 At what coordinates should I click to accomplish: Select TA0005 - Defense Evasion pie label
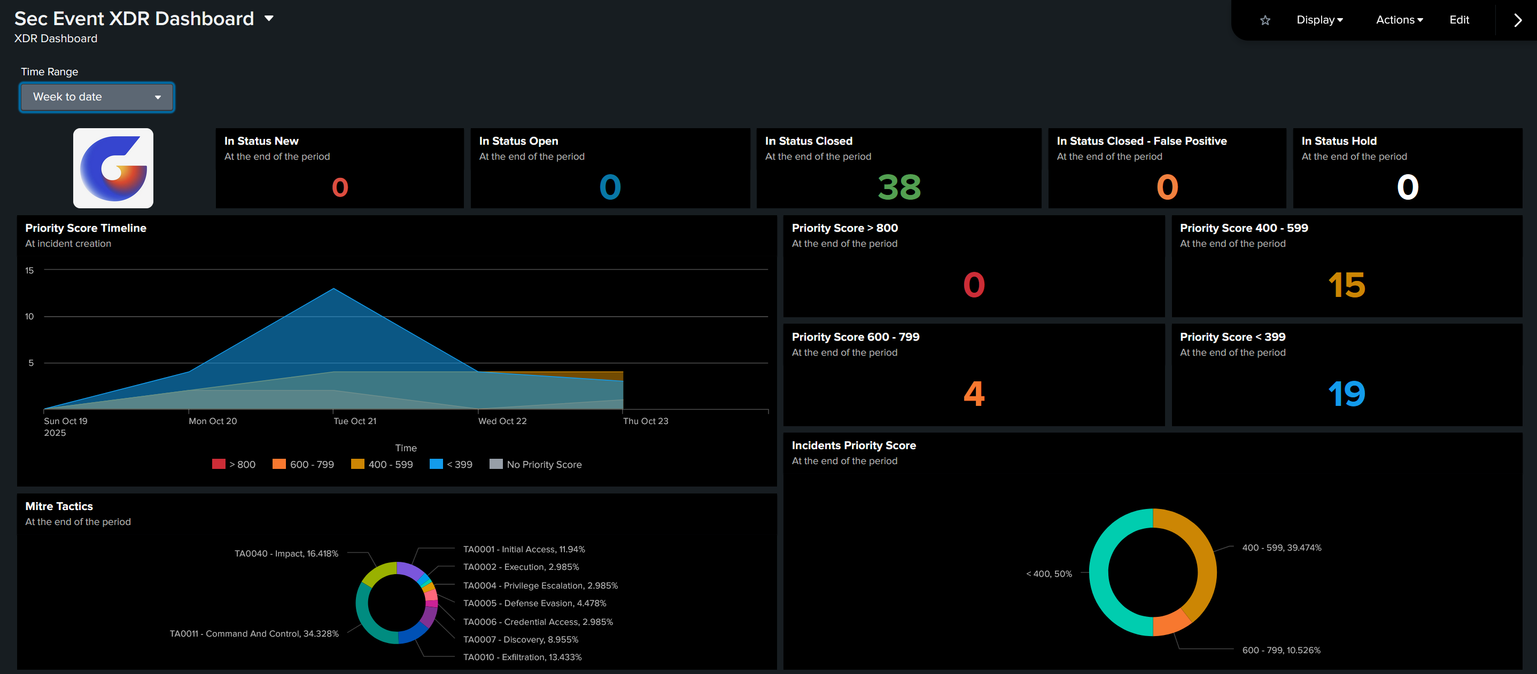534,604
